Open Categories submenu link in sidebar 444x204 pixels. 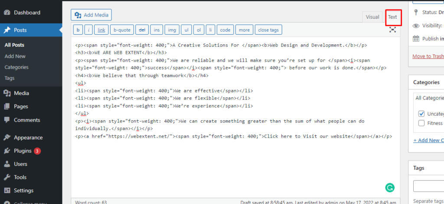(16, 67)
